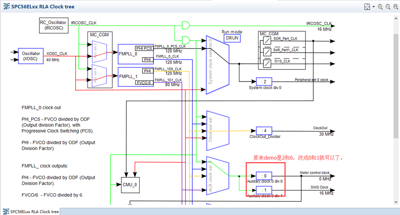This screenshot has height=215, width=400.
Task: Open the Clock out sel multiplexer
Action: click(x=217, y=130)
